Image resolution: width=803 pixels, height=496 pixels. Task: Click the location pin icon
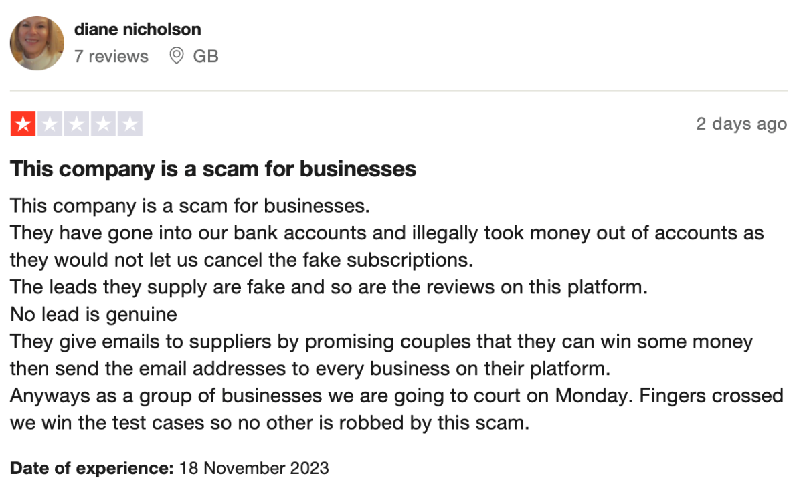(x=177, y=56)
